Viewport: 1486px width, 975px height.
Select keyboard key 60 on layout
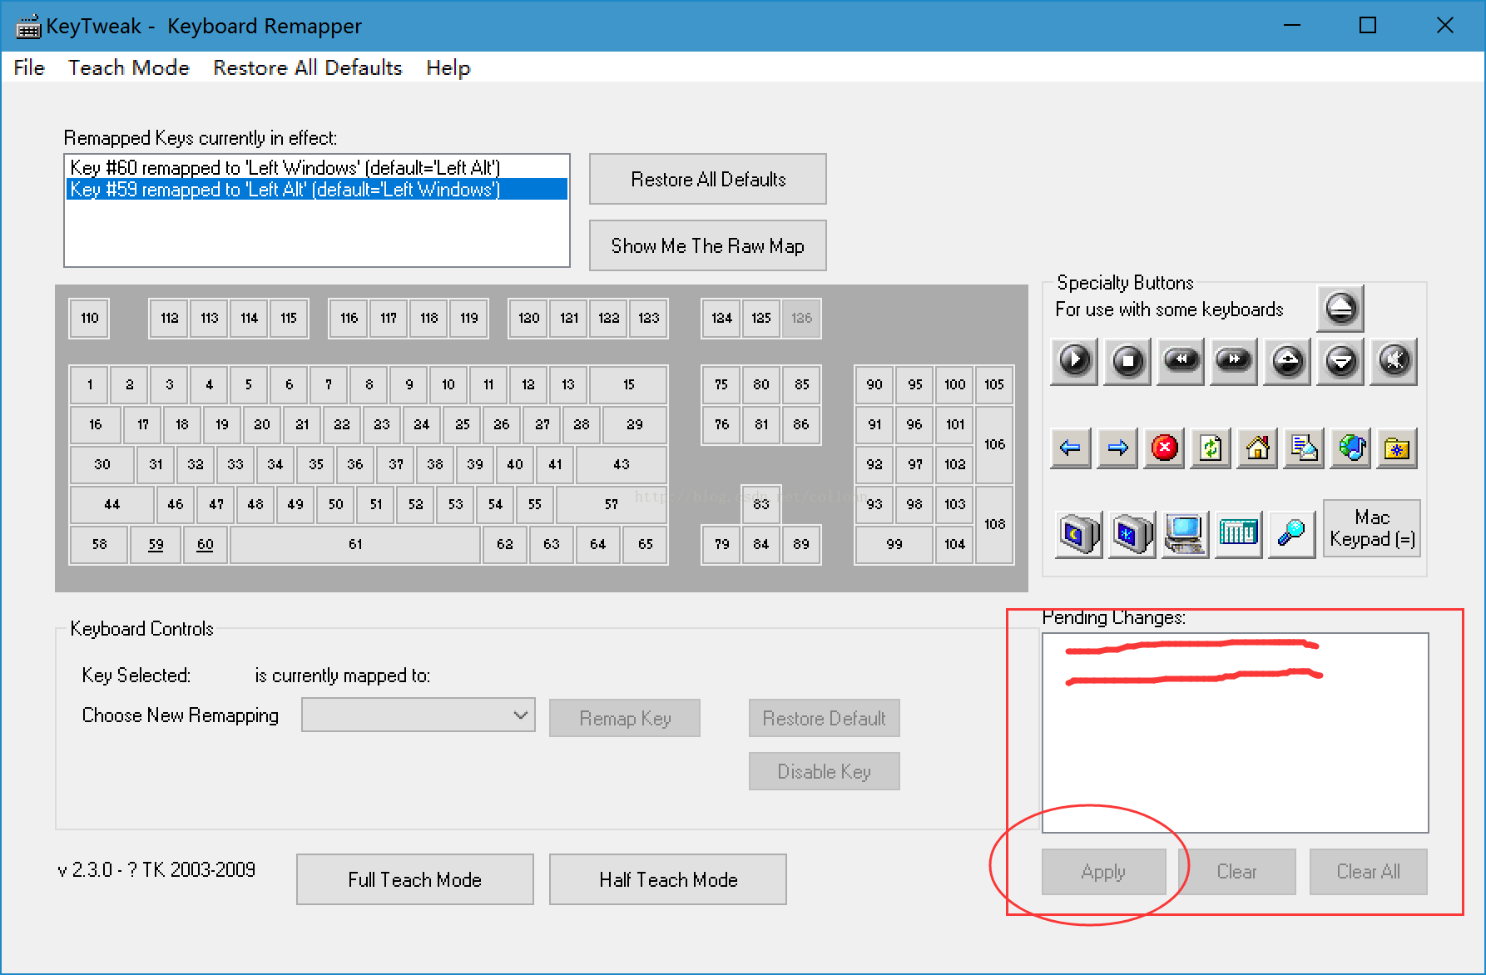(205, 544)
